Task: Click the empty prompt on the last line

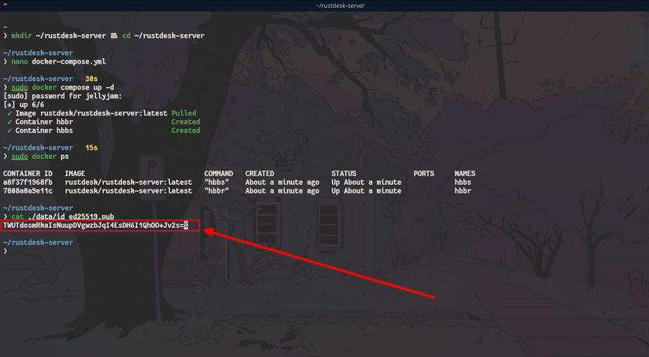Action: [6, 251]
